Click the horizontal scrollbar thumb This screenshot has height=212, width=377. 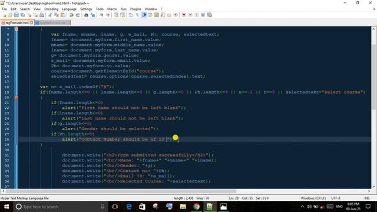[x=121, y=191]
